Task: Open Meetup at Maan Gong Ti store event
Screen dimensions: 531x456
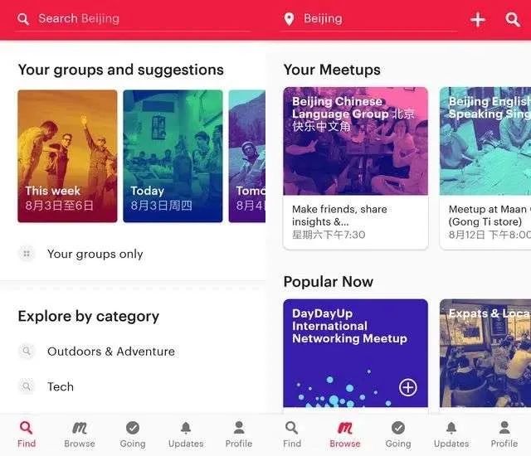Action: [485, 222]
